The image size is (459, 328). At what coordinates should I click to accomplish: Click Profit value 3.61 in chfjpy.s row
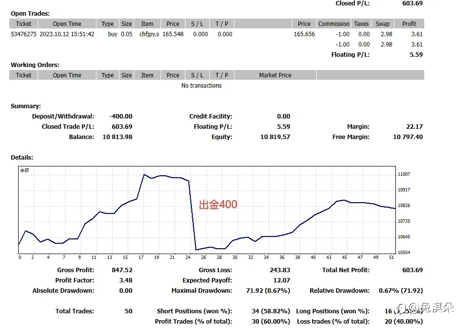coord(417,34)
